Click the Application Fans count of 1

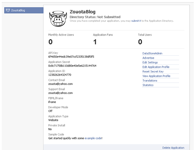tap(95, 42)
